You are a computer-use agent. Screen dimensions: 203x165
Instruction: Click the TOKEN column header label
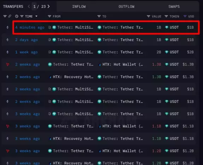pyautogui.click(x=174, y=17)
